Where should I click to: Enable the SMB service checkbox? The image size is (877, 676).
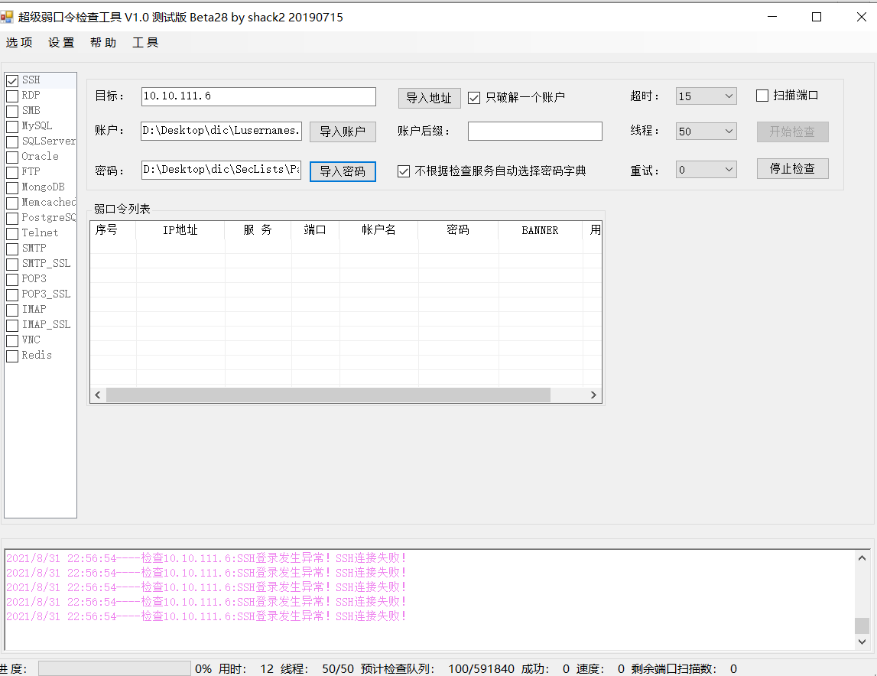tap(12, 111)
